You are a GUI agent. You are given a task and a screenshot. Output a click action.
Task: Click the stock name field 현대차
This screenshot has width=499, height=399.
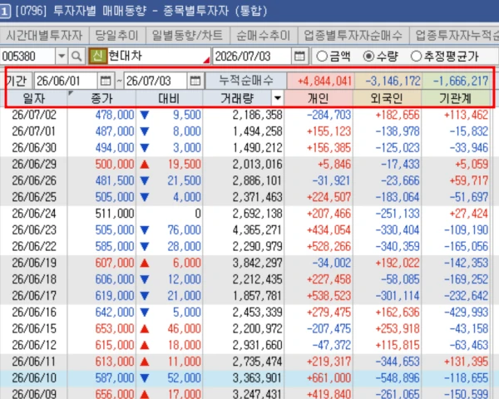159,57
